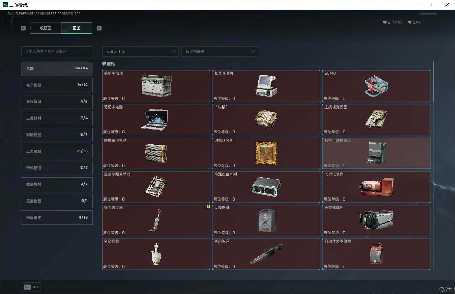Close the 三角洲行动 window
Image resolution: width=455 pixels, height=294 pixels.
coord(447,5)
